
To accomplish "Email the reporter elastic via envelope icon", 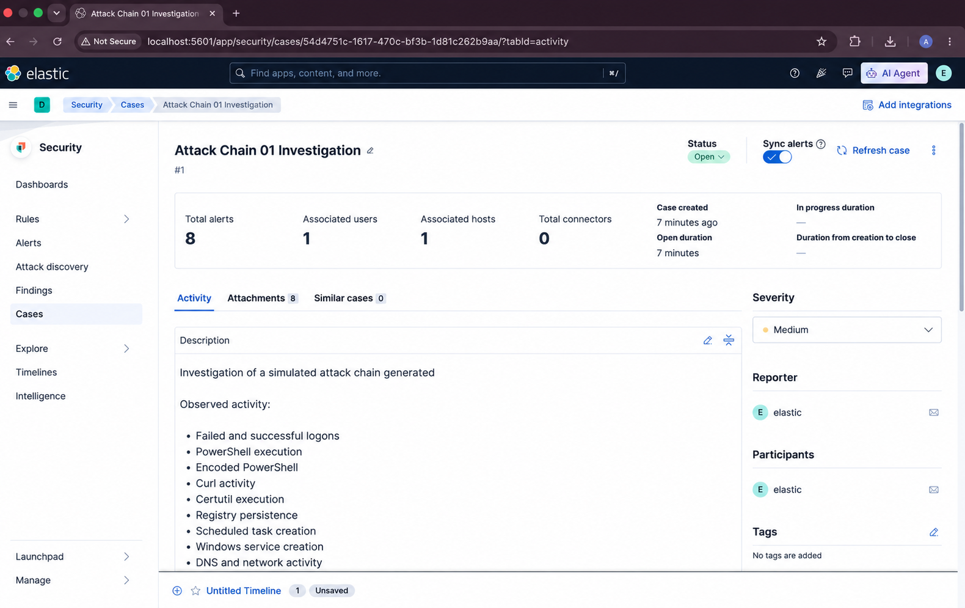I will point(933,412).
